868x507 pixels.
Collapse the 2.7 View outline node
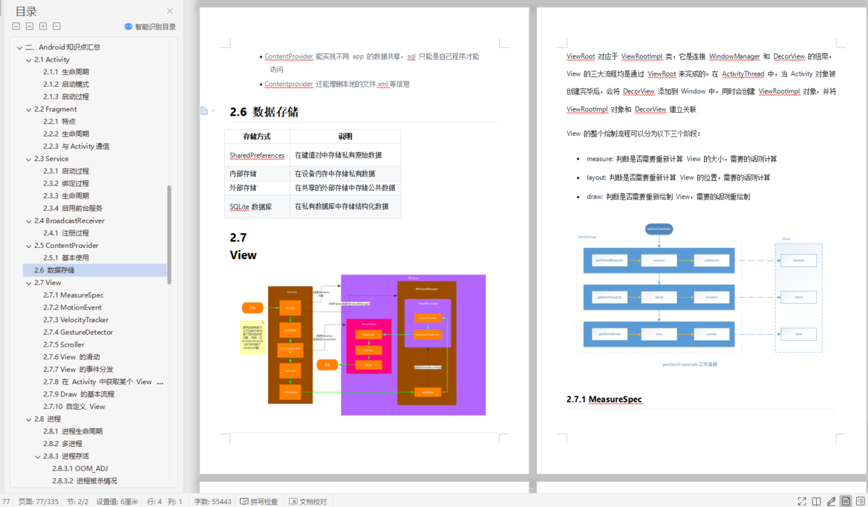29,283
